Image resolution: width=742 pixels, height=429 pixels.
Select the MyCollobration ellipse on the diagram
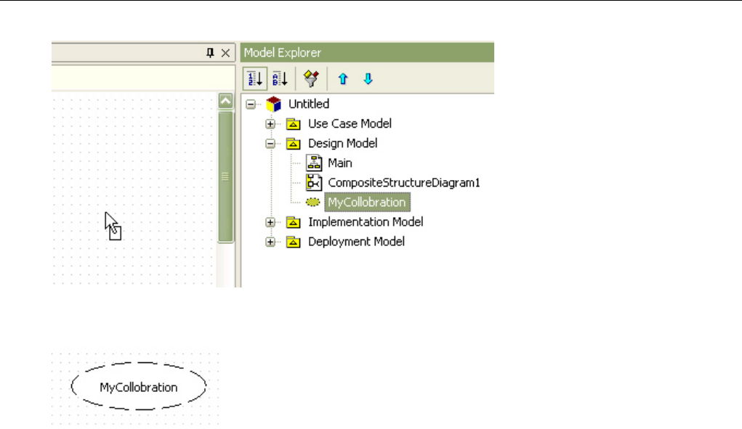(139, 386)
